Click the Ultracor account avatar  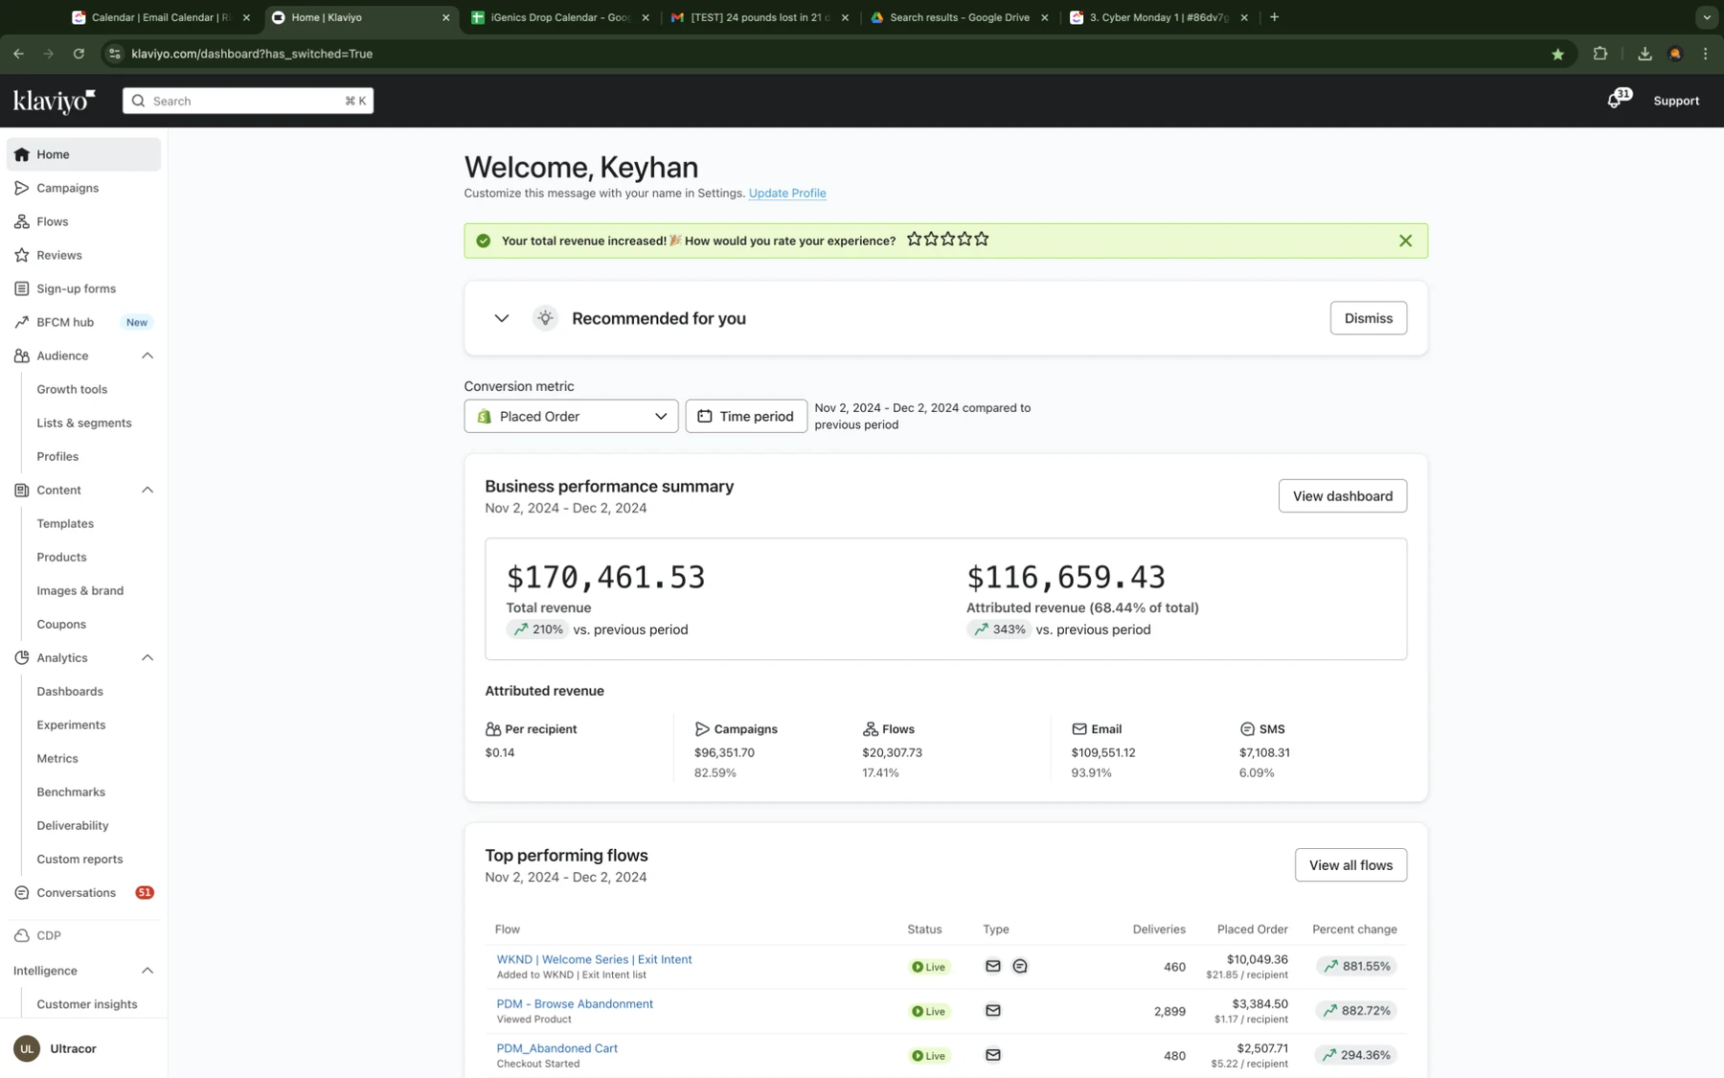pos(27,1048)
